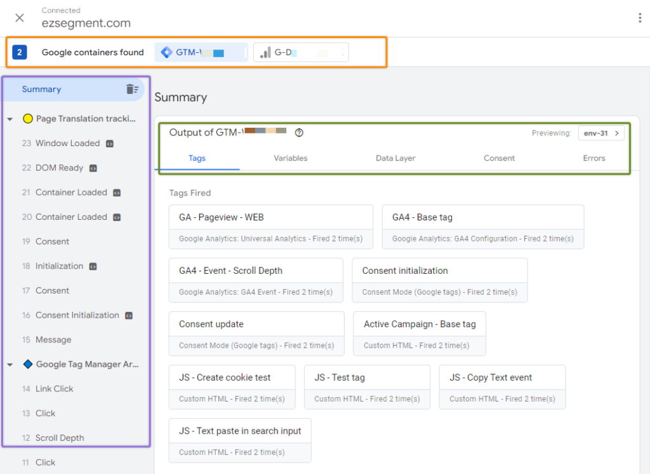Collapse the Page Translation tracking group
This screenshot has width=650, height=474.
(10, 119)
